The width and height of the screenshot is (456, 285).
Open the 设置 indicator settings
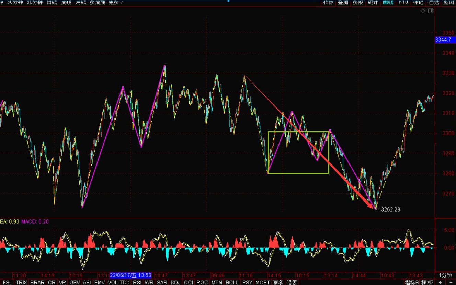click(x=292, y=282)
